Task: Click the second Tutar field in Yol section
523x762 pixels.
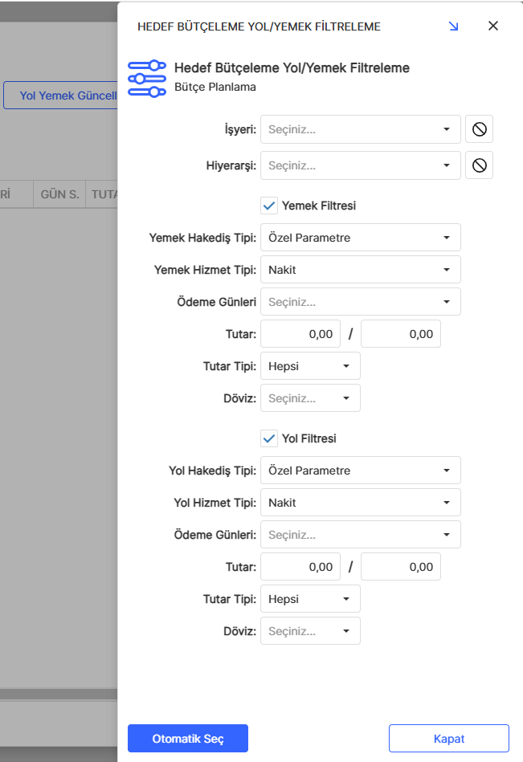Action: point(400,567)
